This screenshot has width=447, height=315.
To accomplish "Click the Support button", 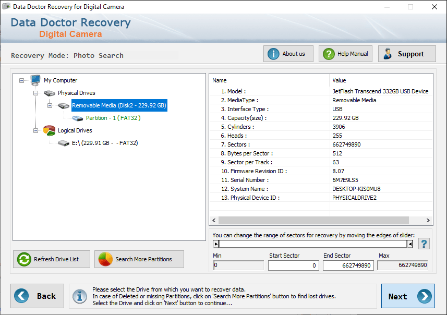I will [x=407, y=54].
